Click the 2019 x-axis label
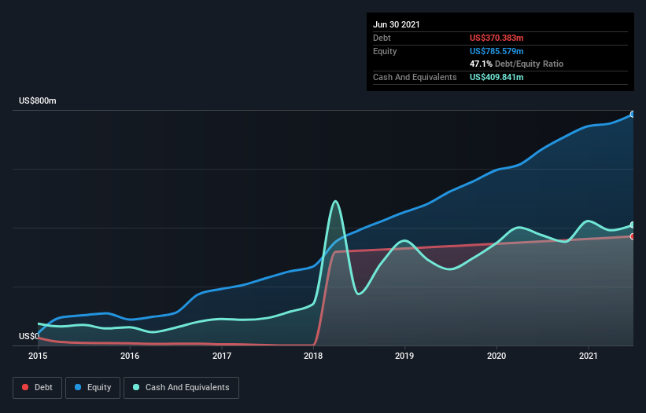646x413 pixels. pos(404,356)
